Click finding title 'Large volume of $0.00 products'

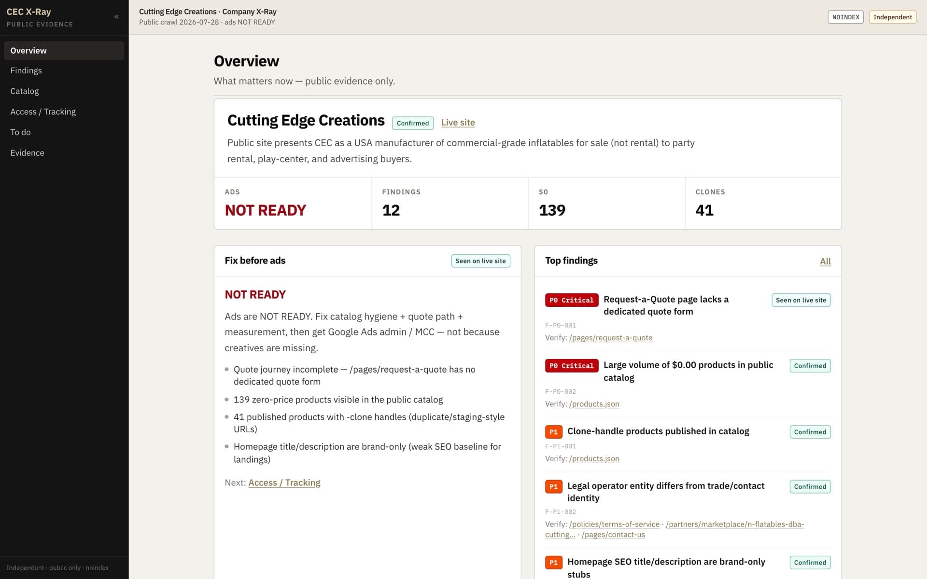click(688, 372)
